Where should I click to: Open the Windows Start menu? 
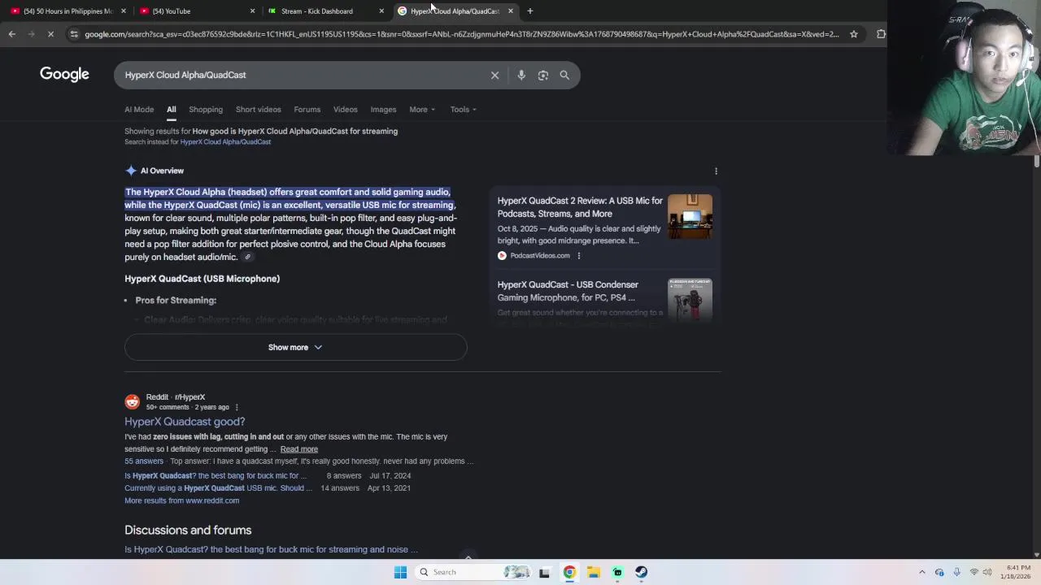click(400, 572)
